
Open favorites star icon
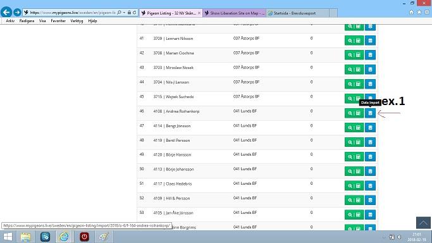click(x=419, y=13)
